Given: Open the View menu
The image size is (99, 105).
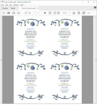Looking at the screenshot, I should 11,5.
